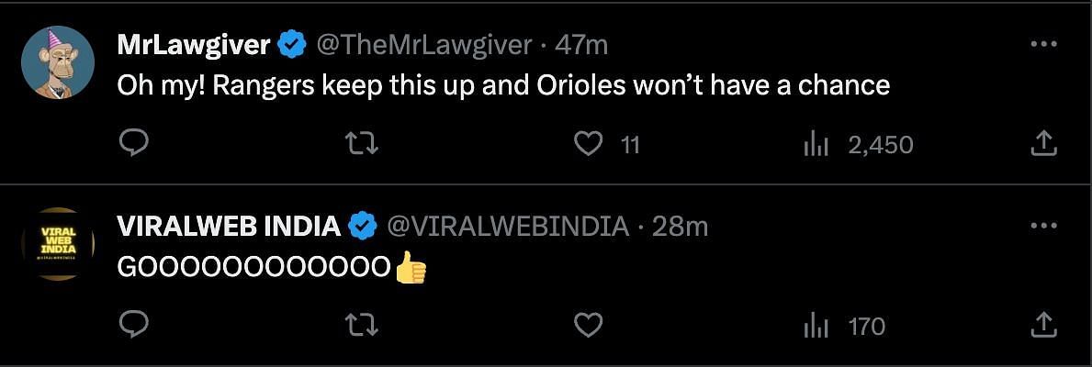Like VIRALWEB INDIA's tweet
Image resolution: width=1092 pixels, height=367 pixels.
tap(588, 325)
